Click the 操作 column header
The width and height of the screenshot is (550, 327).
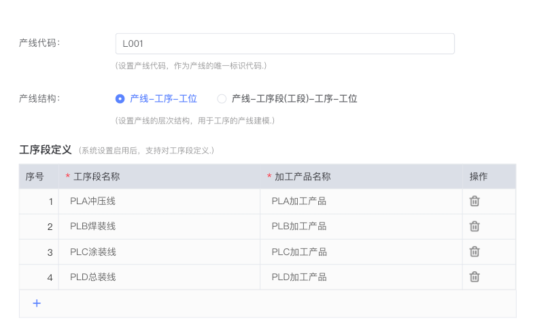pos(479,176)
